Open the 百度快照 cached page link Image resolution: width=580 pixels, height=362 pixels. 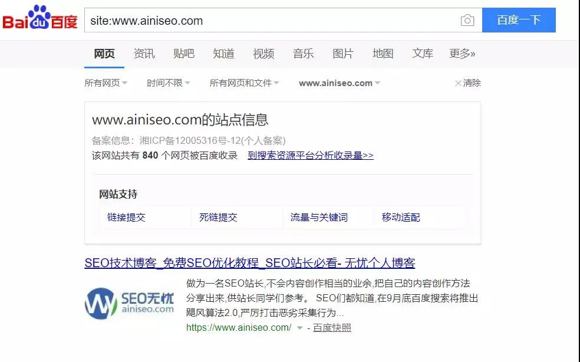(x=332, y=328)
